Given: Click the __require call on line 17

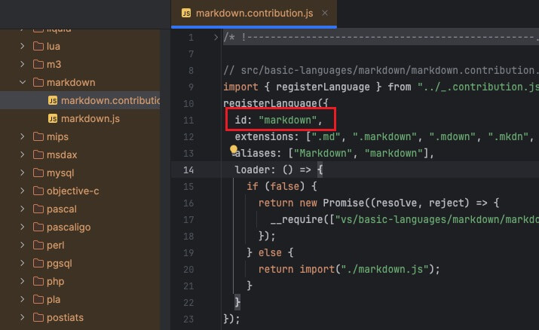Looking at the screenshot, I should [x=297, y=219].
